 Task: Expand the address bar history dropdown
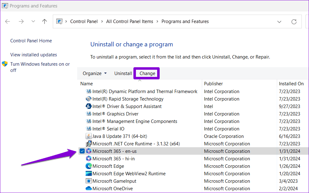(279, 21)
